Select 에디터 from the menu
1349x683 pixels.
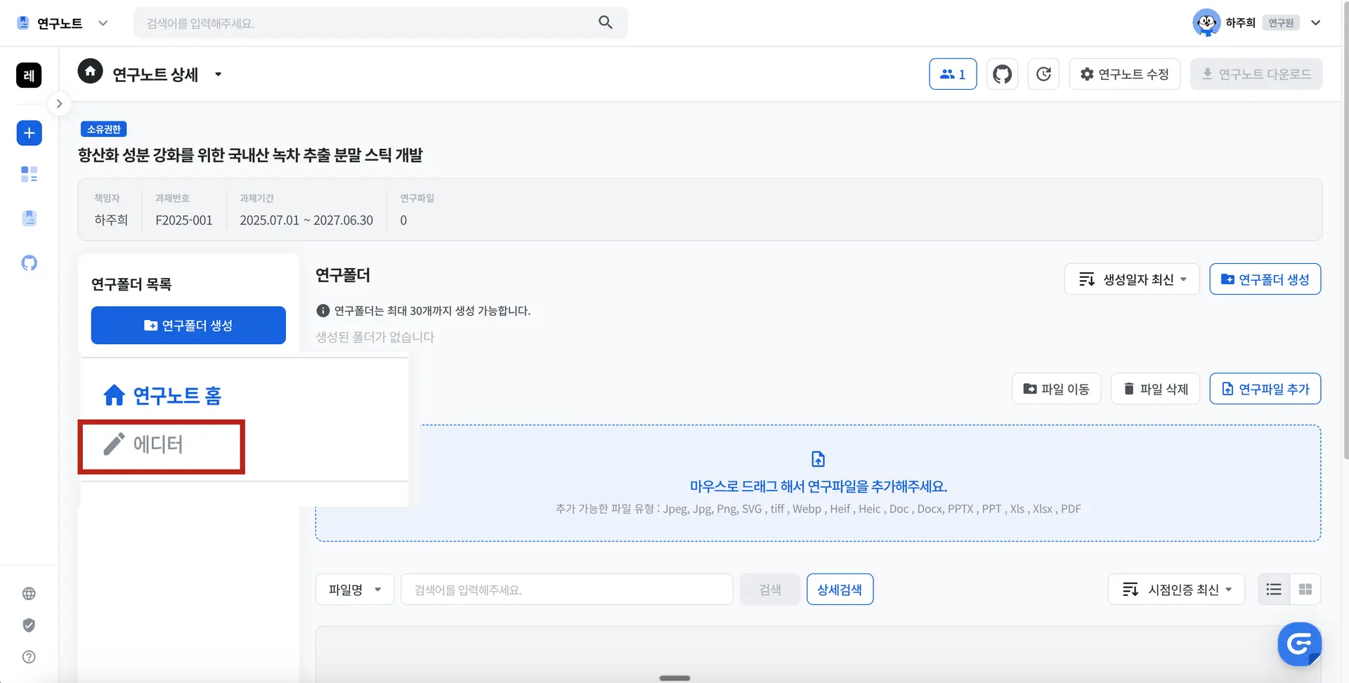[x=160, y=445]
